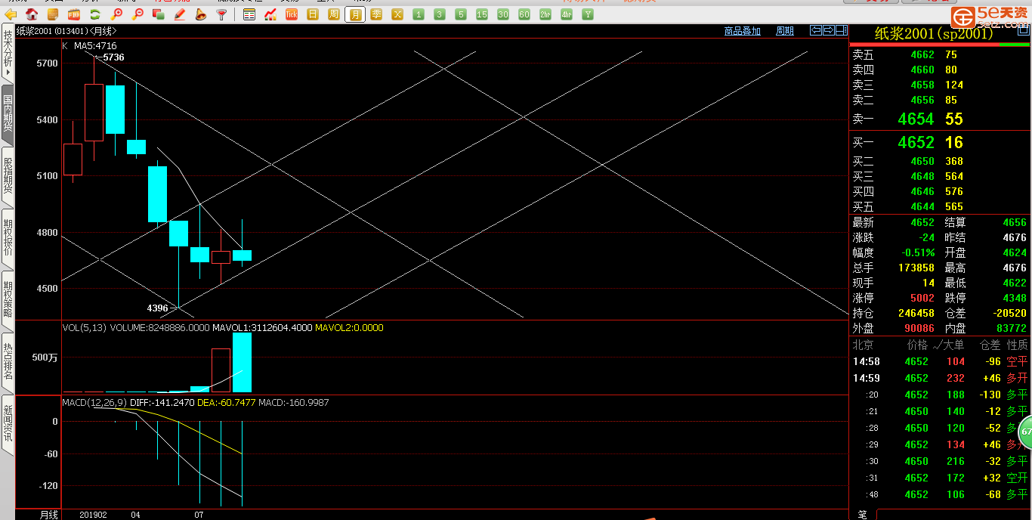Select the 笔 tab under the trades list
This screenshot has width=1032, height=520.
coord(862,514)
